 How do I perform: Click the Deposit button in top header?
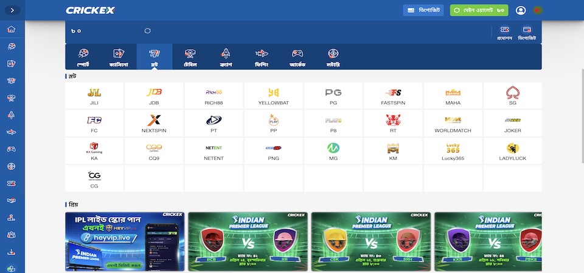pyautogui.click(x=423, y=10)
